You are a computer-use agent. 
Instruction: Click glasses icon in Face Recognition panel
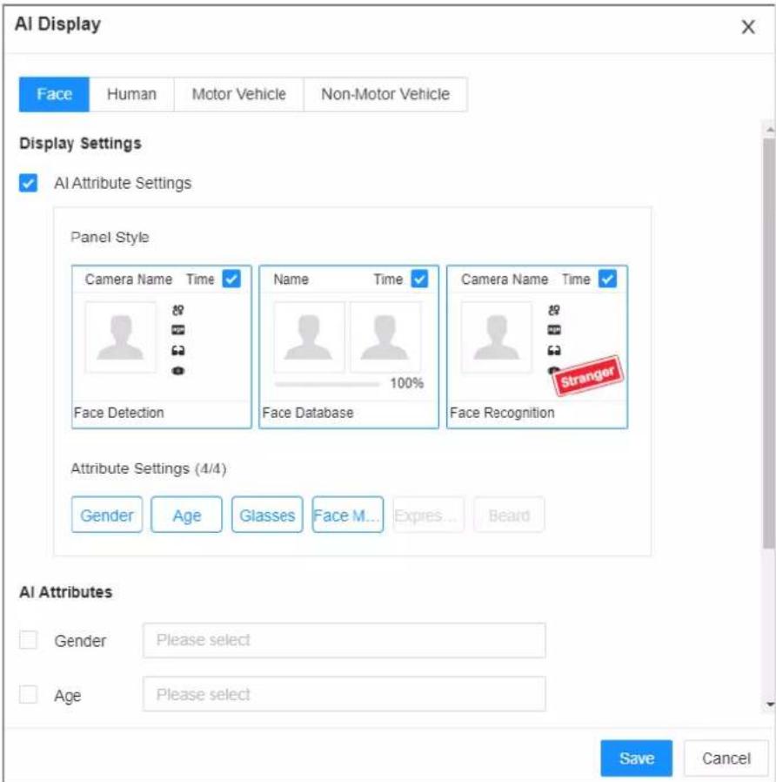[554, 351]
